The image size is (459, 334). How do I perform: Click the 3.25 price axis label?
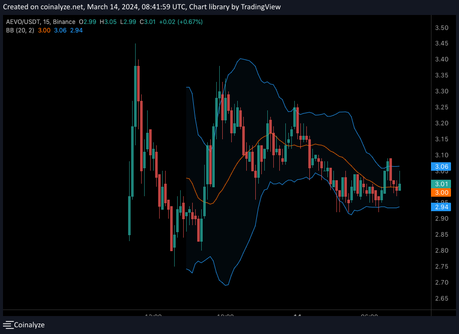tap(442, 107)
